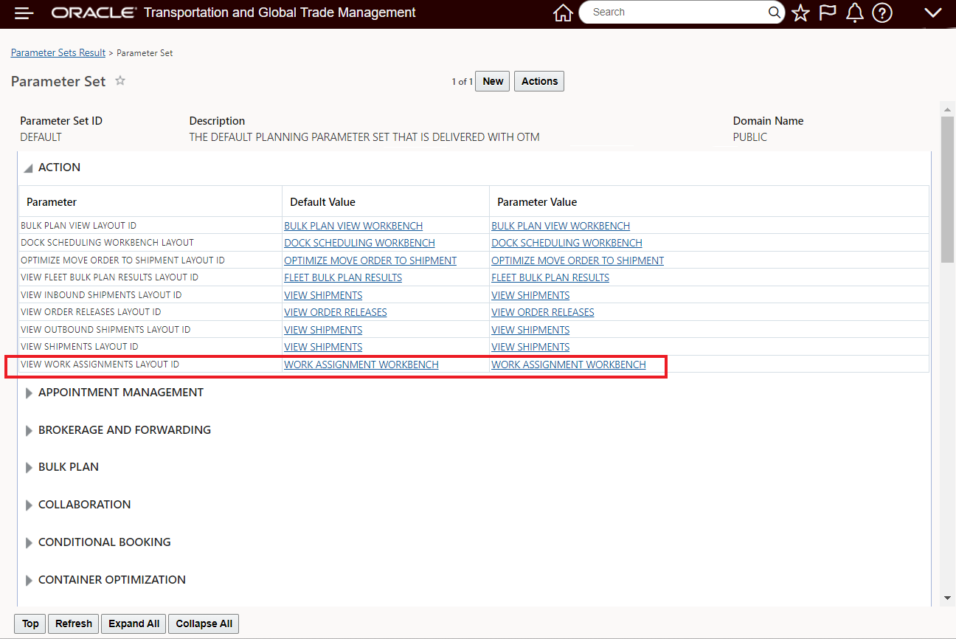This screenshot has height=639, width=956.
Task: Click the Domain Name value PUBLIC
Action: click(750, 137)
